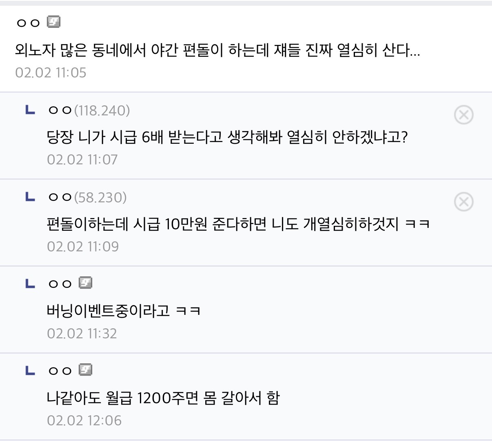Open the profile of ㅇㅇ(58.230)
Image resolution: width=492 pixels, height=441 pixels.
tap(87, 197)
